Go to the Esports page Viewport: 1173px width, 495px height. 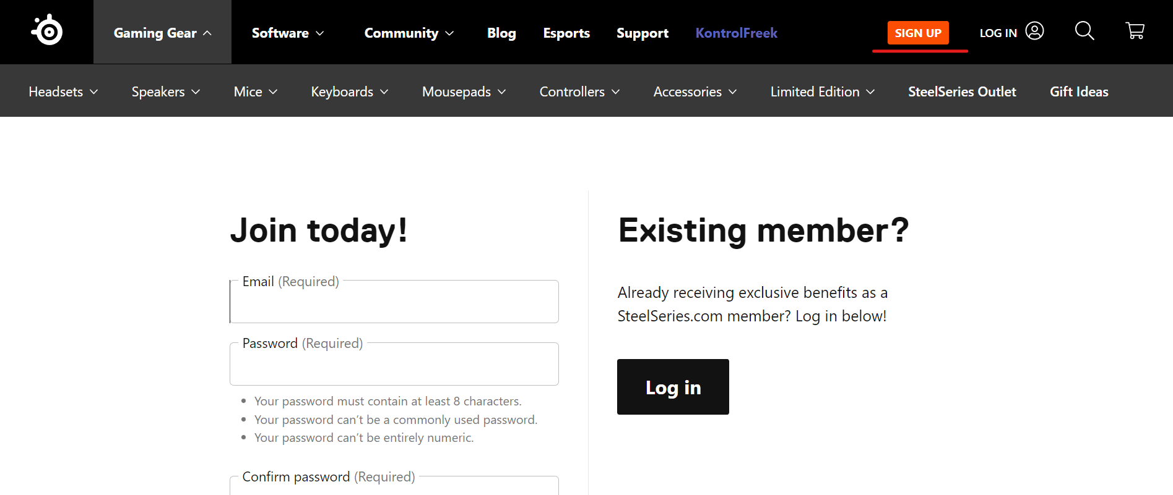566,33
